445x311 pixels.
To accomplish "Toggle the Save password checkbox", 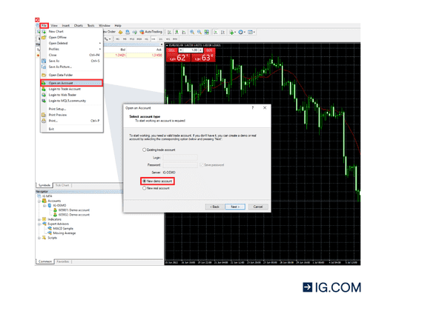I will coord(202,164).
